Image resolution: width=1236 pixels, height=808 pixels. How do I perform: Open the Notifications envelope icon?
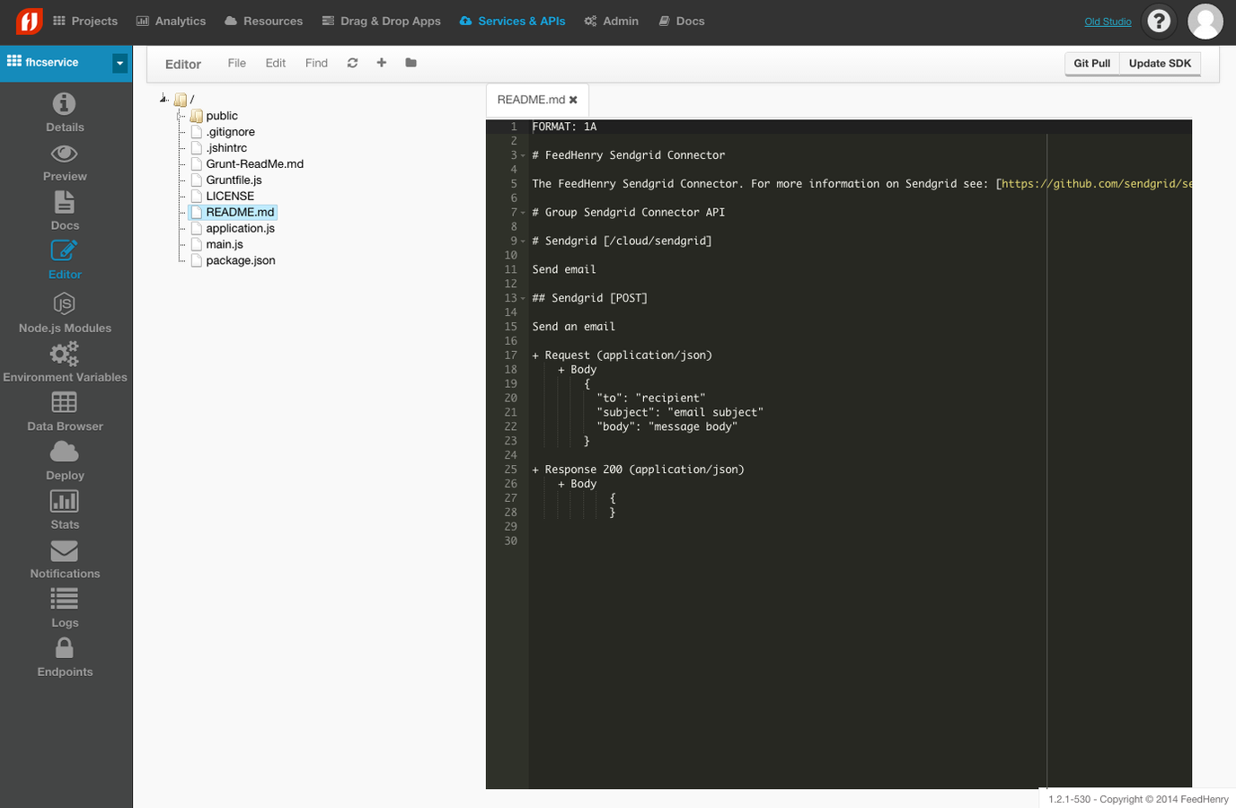(x=65, y=549)
